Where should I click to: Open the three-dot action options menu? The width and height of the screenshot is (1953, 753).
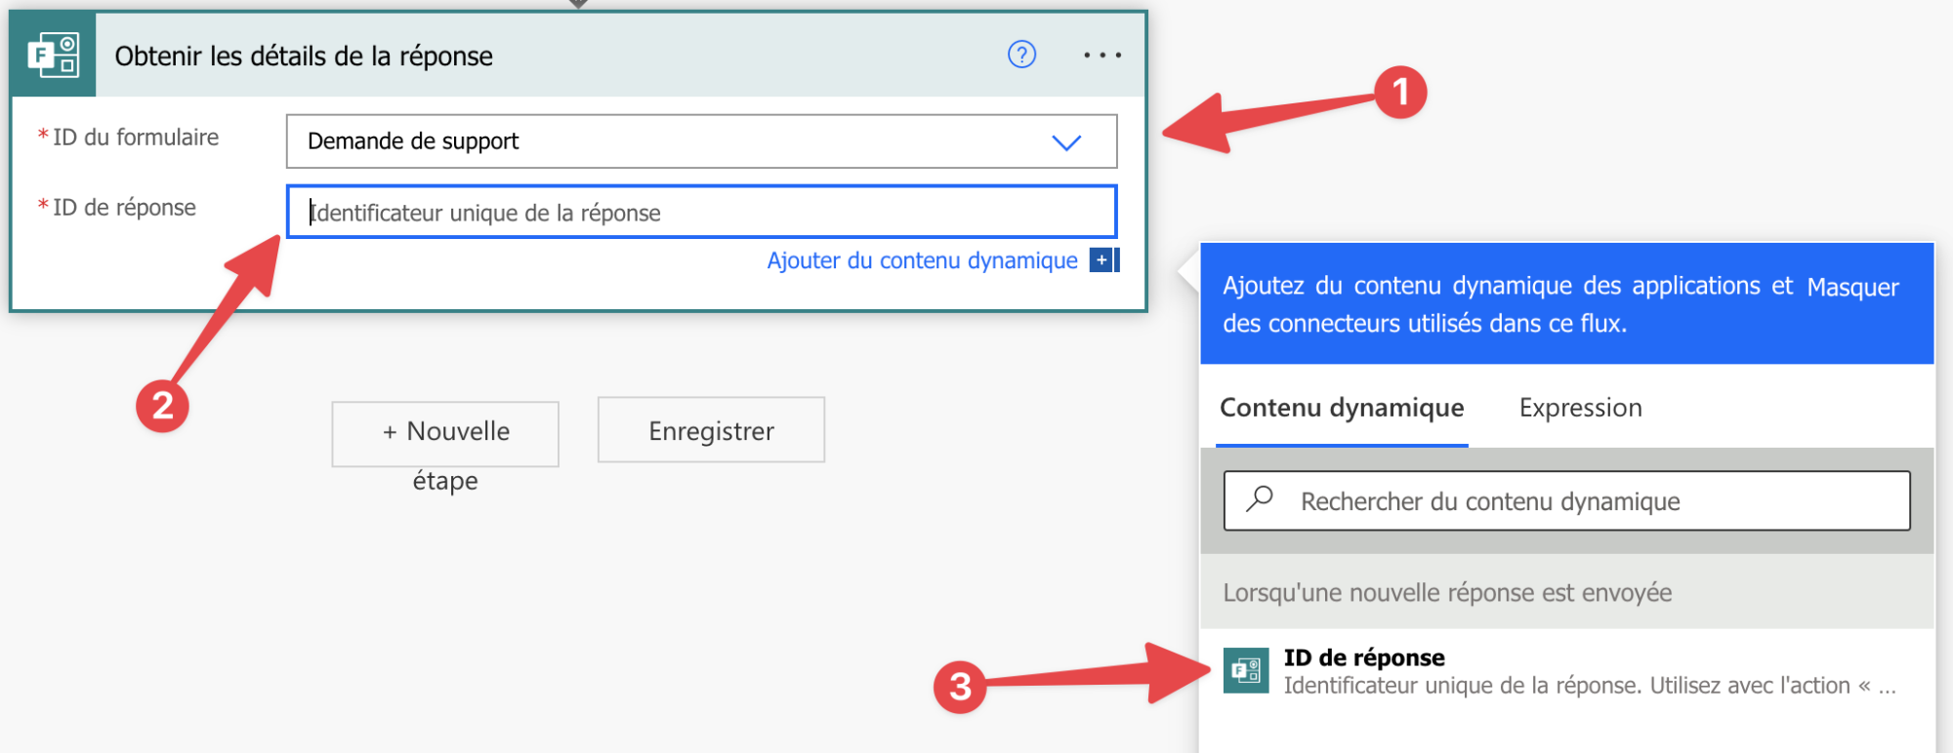coord(1102,56)
